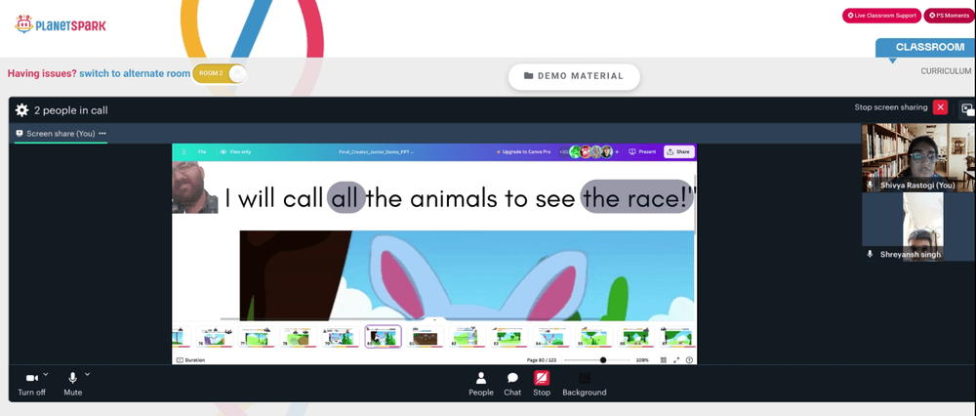
Task: Click Shivya Rastogi video tile
Action: [x=918, y=157]
